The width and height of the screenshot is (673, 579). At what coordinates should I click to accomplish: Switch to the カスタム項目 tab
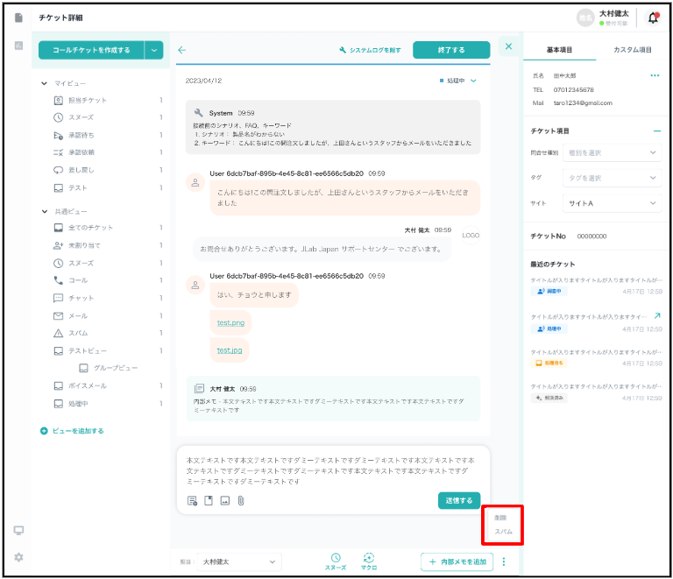(632, 50)
